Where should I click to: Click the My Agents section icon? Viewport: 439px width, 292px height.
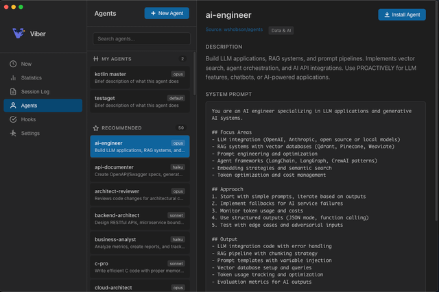(96, 59)
